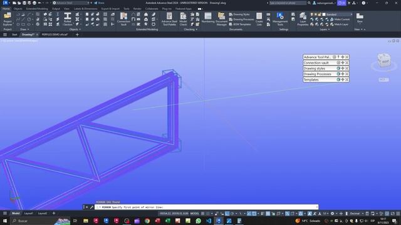
Task: Click in the MIRROR command line input
Action: click(x=206, y=207)
